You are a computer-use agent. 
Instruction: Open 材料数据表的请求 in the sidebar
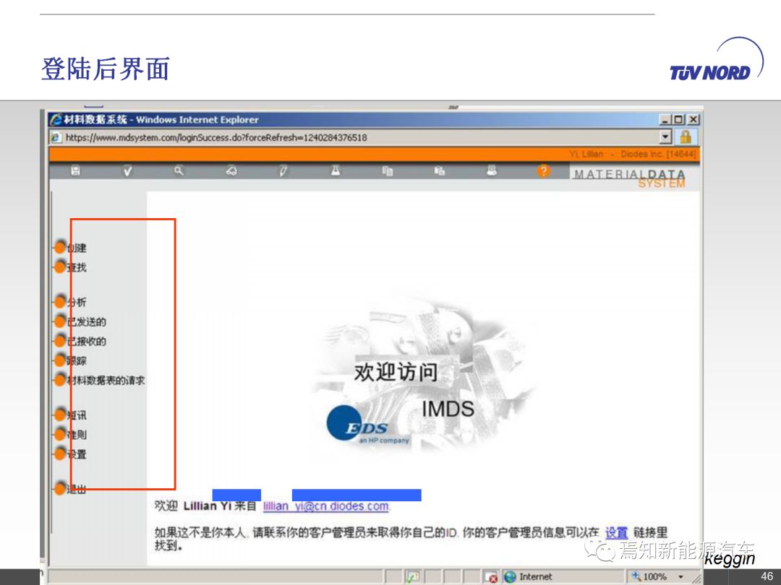(x=105, y=380)
